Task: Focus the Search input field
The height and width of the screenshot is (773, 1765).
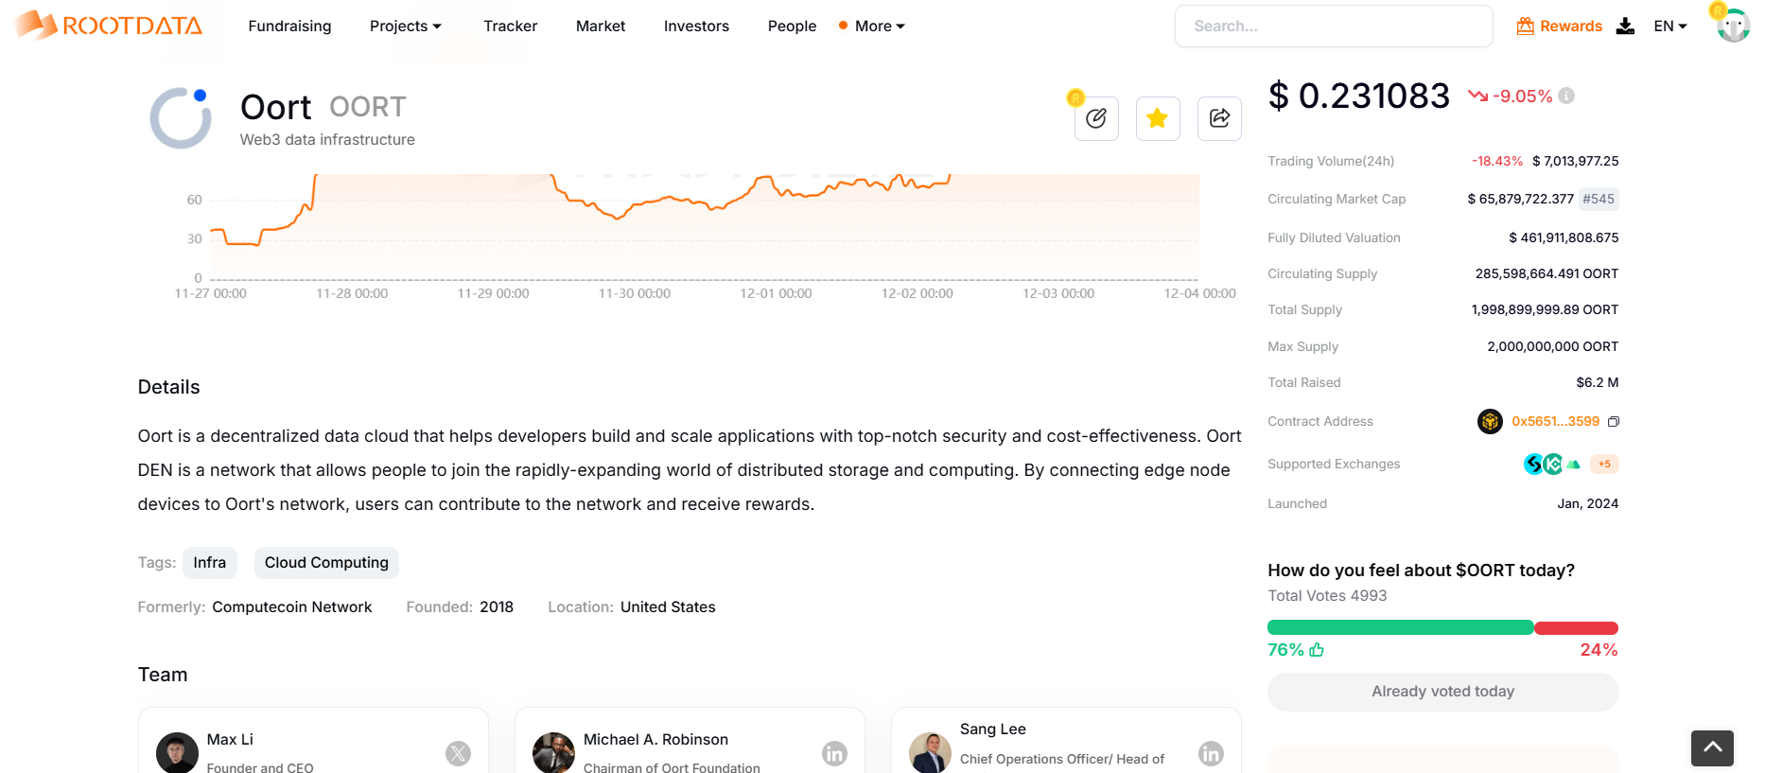Action: (x=1334, y=26)
